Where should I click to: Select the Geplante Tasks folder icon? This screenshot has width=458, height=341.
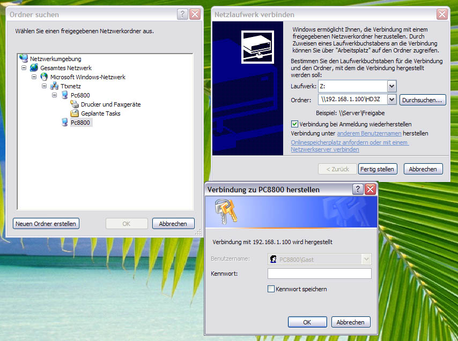coord(75,113)
